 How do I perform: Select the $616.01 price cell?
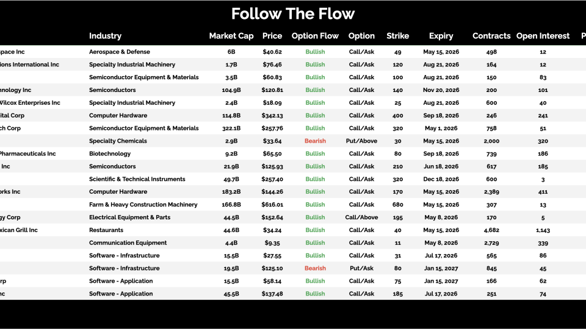(272, 205)
